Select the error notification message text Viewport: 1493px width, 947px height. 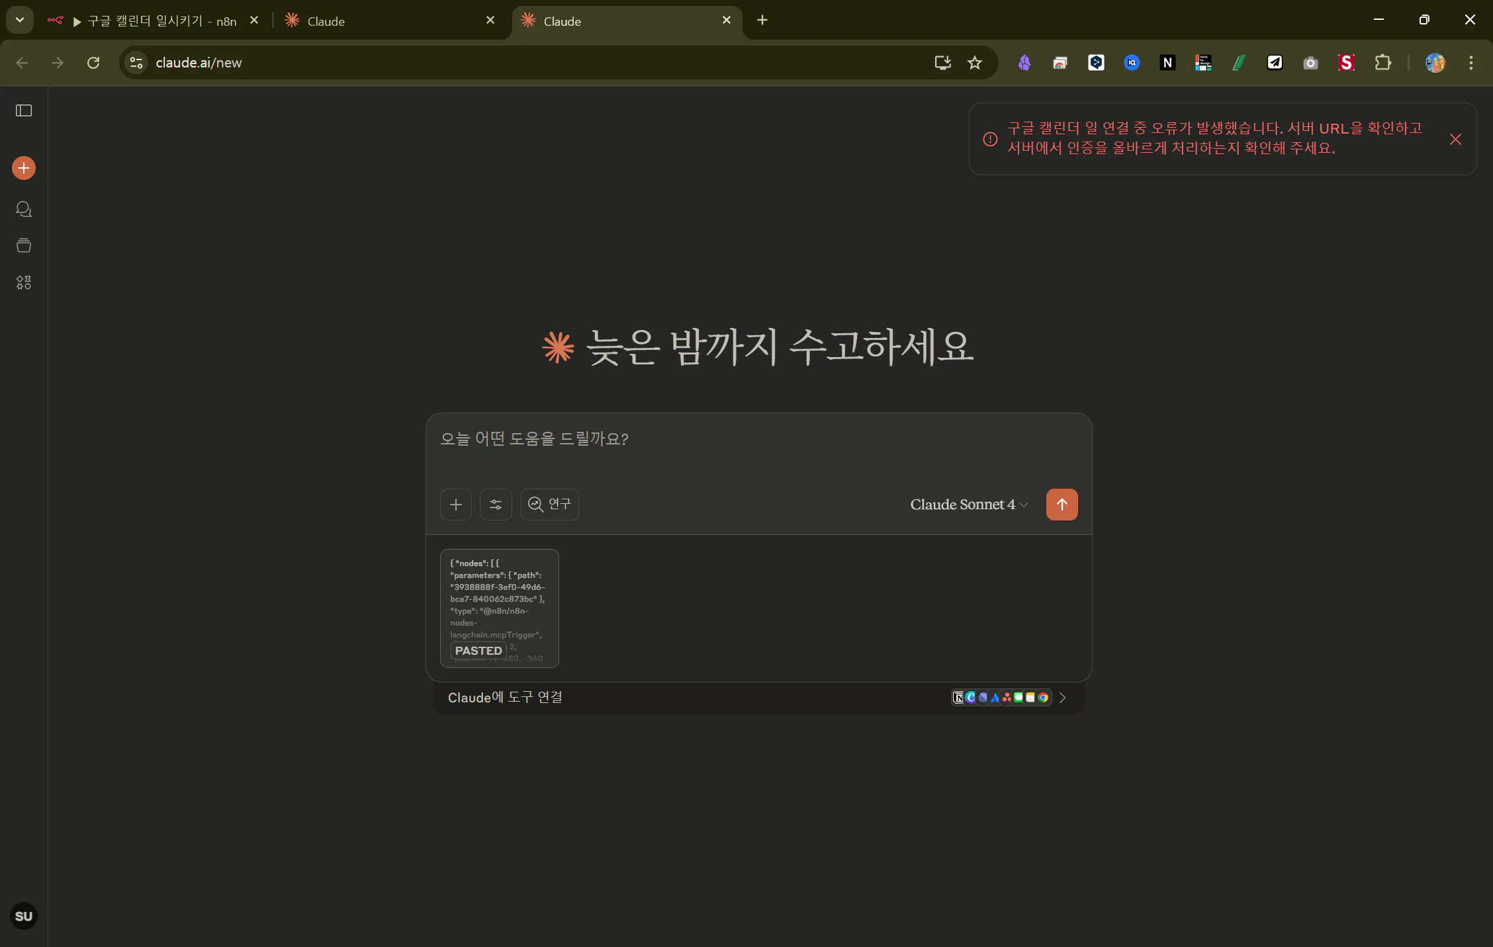point(1215,138)
